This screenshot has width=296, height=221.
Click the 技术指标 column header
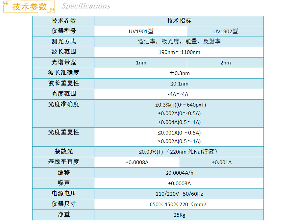click(x=179, y=21)
